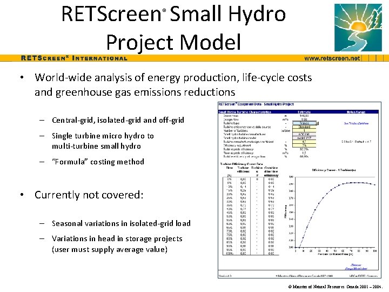Click the small hydro turbine manufacturer field
Image resolution: width=389 pixels, height=292 pixels.
pyautogui.click(x=304, y=134)
